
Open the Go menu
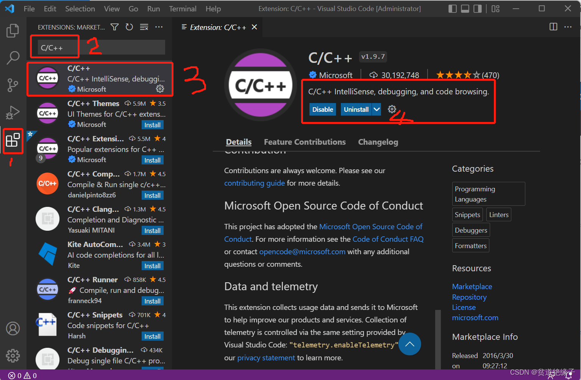tap(133, 9)
